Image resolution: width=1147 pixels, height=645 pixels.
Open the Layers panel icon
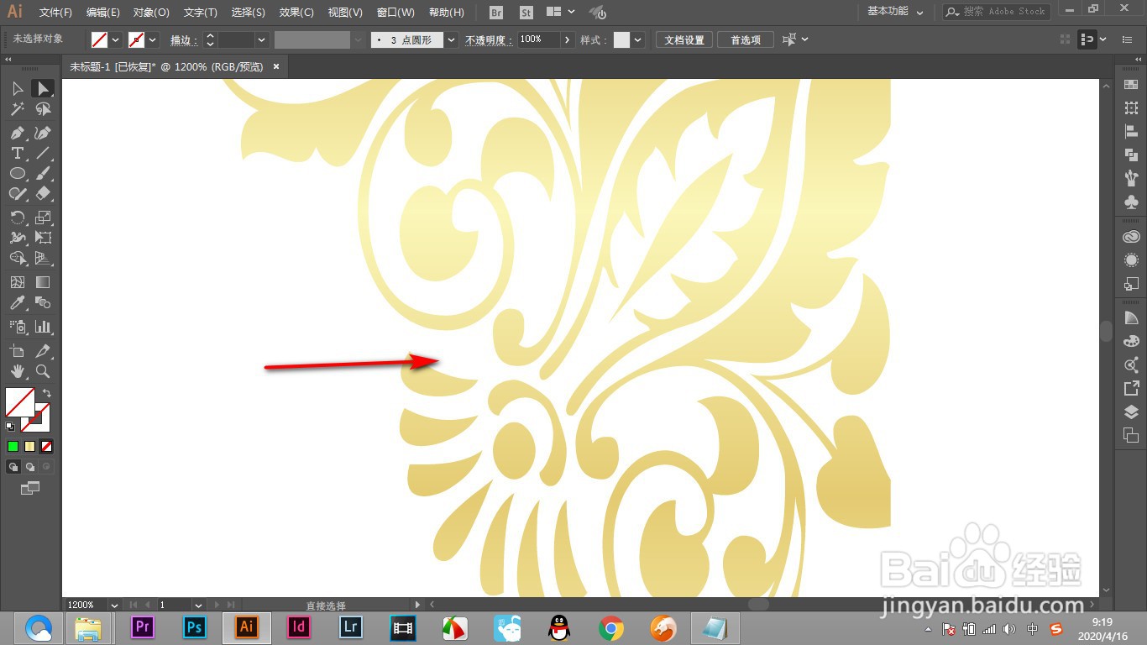coord(1131,412)
